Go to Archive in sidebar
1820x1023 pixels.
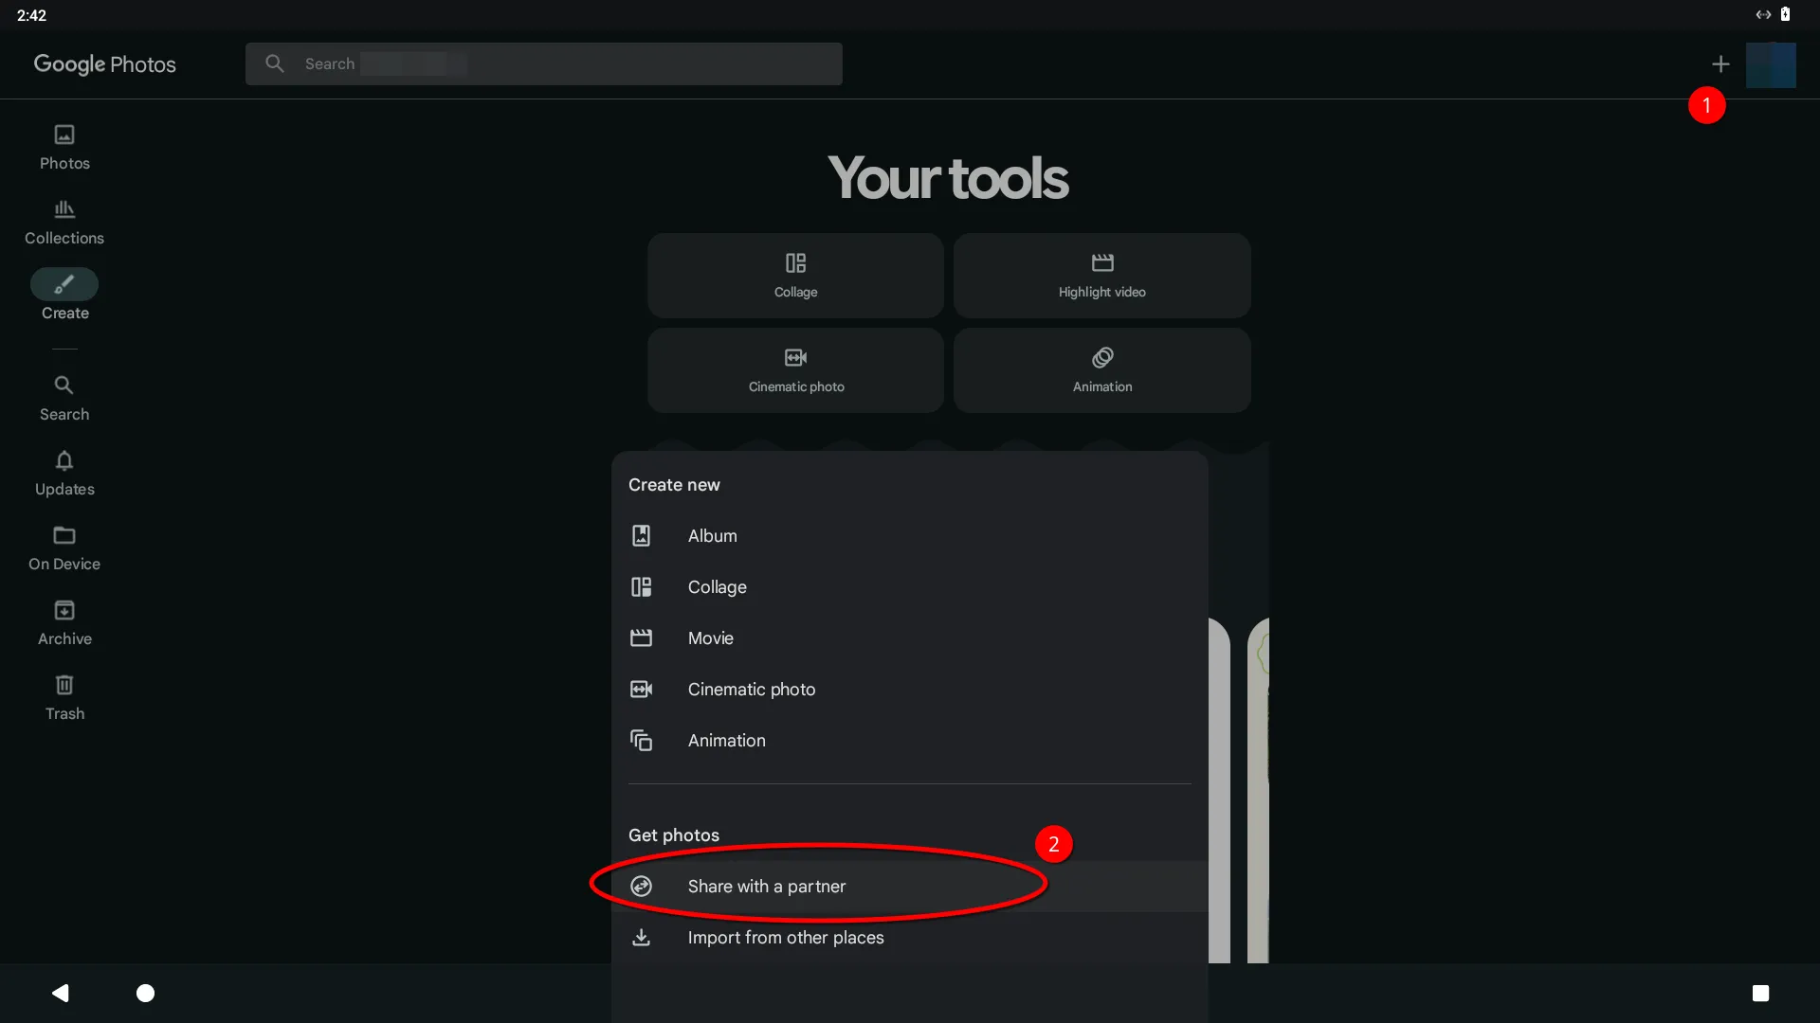click(64, 622)
